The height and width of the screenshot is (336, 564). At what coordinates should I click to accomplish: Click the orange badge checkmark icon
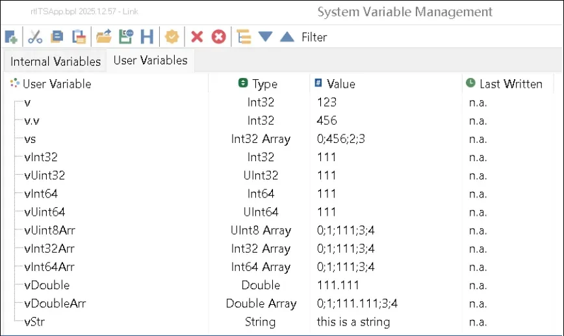coord(172,37)
